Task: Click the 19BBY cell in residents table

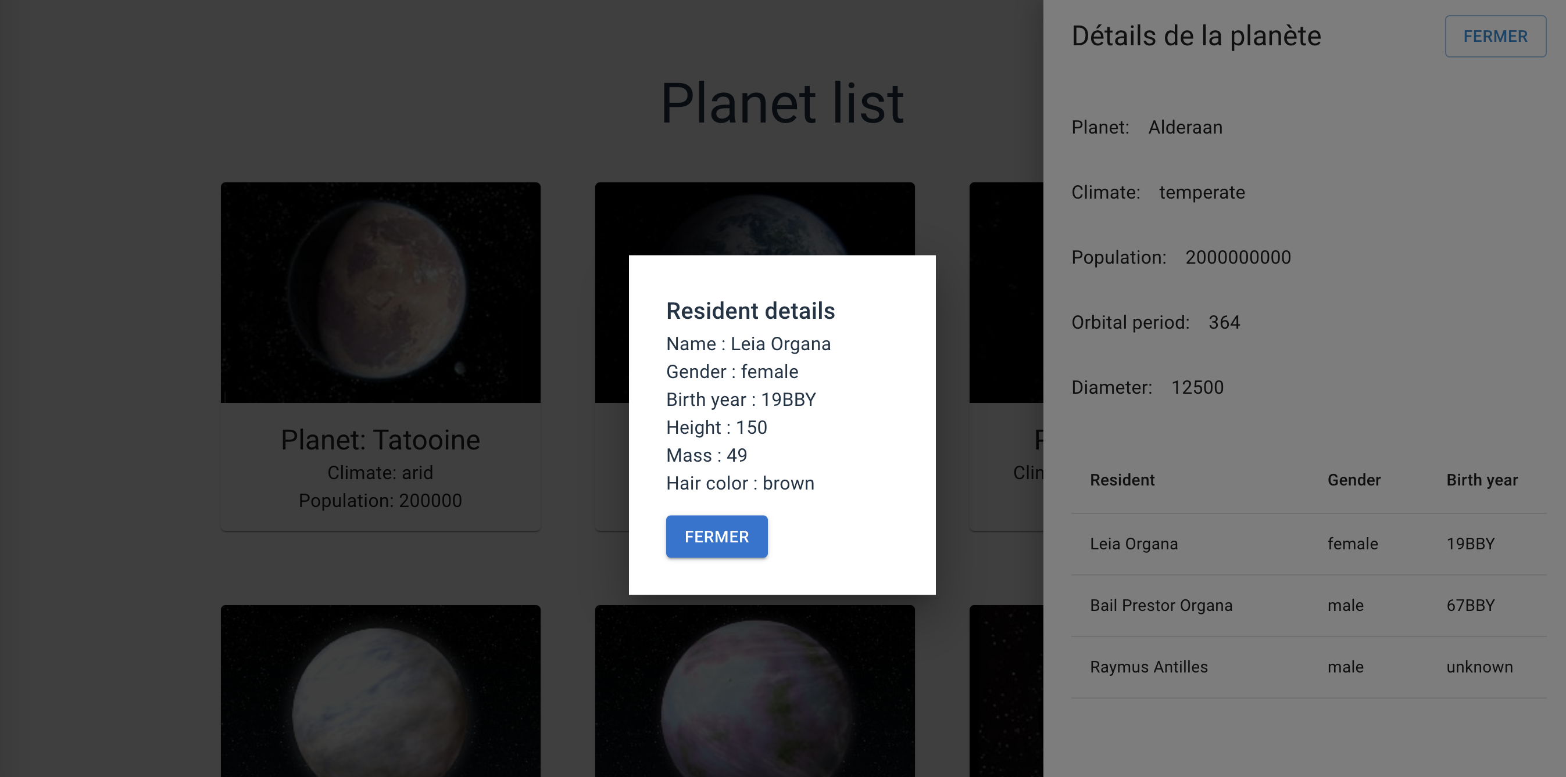Action: 1470,544
